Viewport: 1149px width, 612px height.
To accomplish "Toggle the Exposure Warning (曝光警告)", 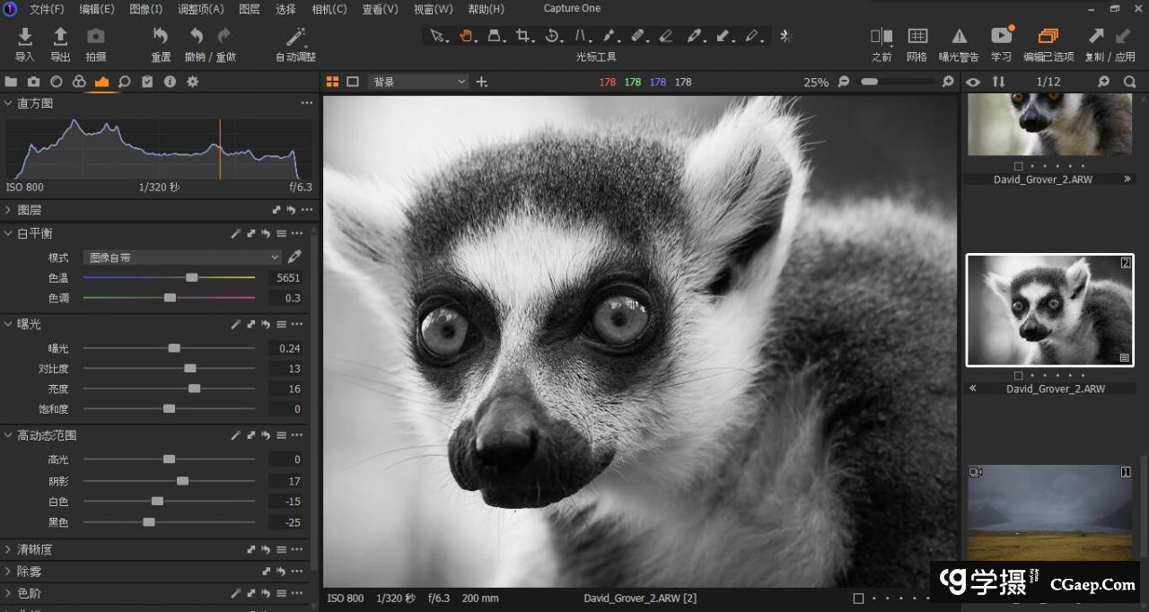I will [x=959, y=37].
